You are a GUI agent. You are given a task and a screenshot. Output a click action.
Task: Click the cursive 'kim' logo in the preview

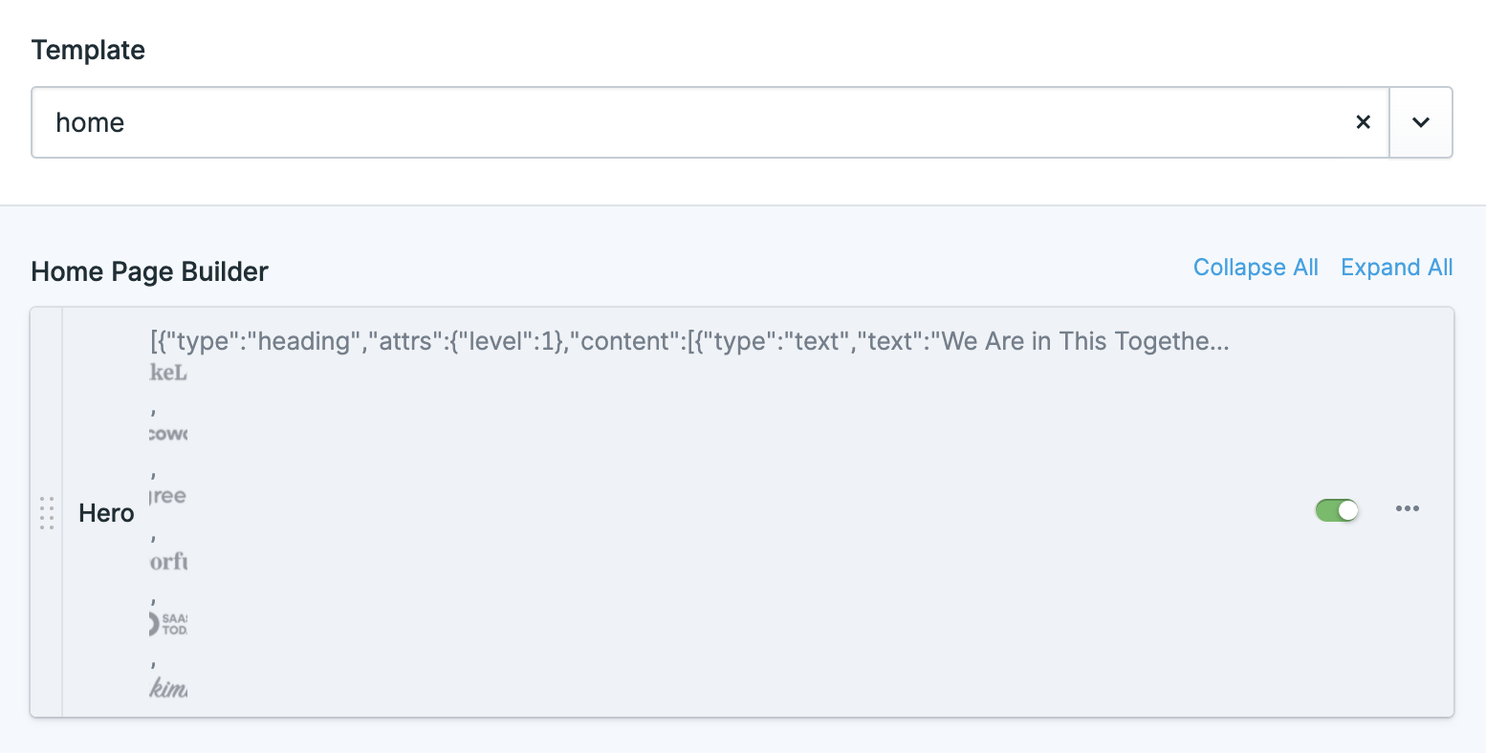point(168,685)
